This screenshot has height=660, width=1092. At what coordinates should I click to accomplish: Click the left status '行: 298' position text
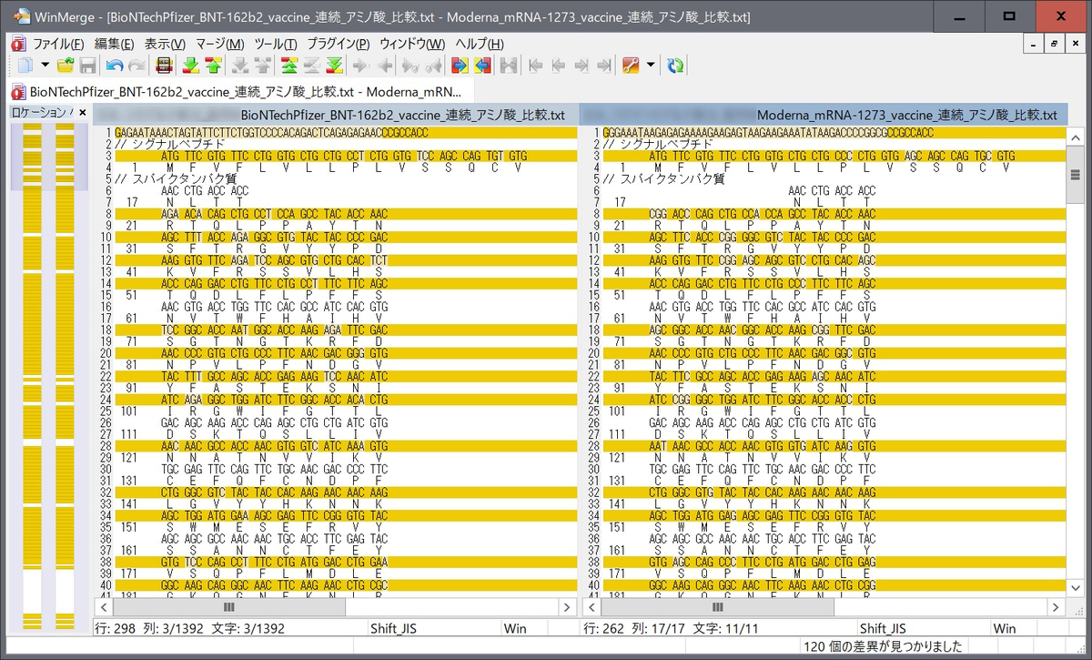(116, 628)
